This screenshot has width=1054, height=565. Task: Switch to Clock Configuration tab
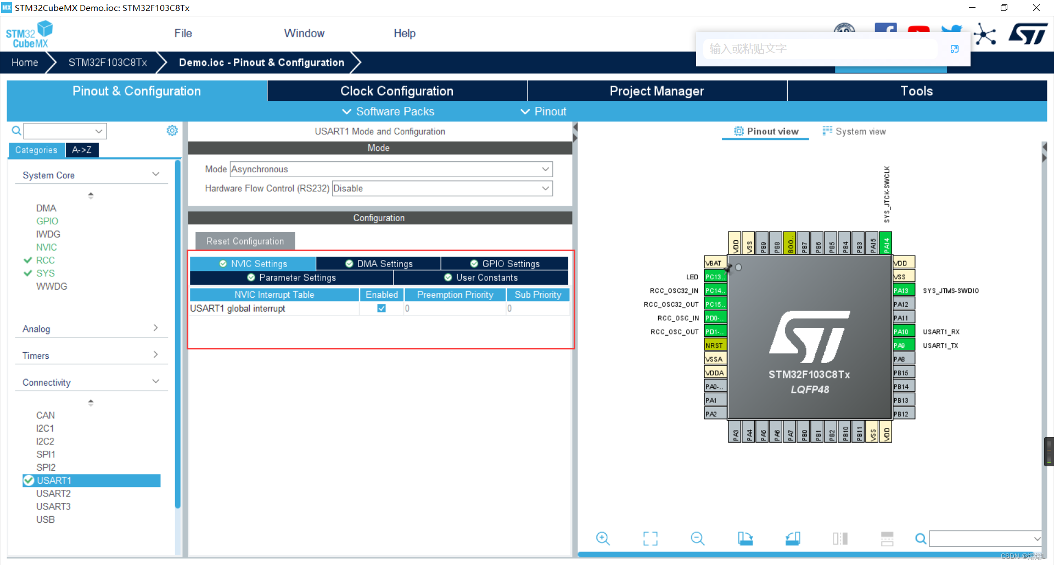click(397, 91)
